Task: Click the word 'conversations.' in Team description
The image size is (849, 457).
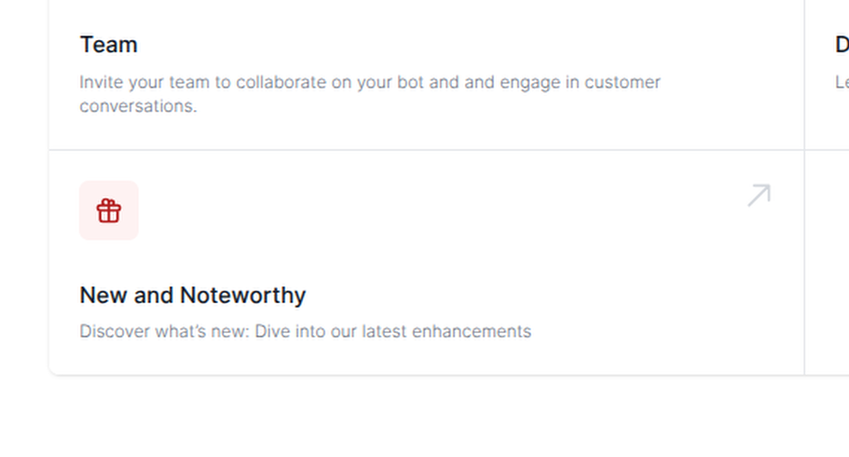Action: coord(138,106)
